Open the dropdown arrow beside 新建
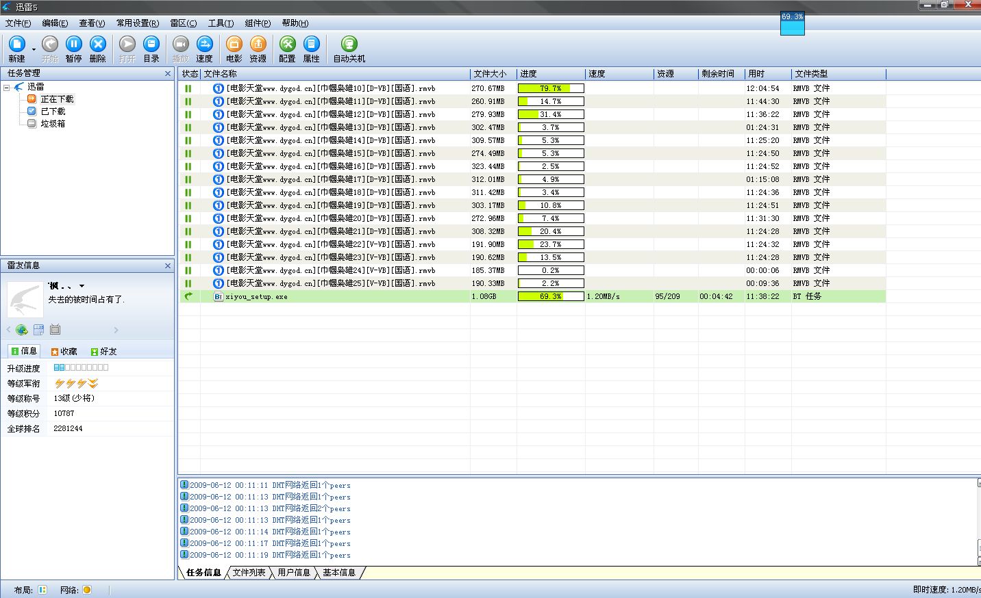Image resolution: width=981 pixels, height=598 pixels. point(34,49)
